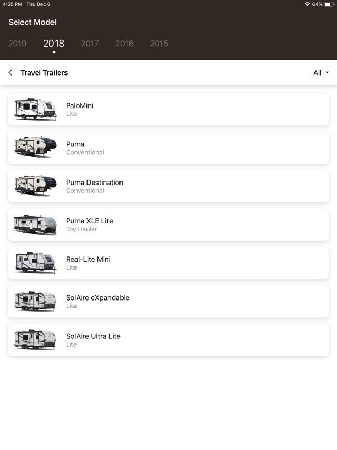The height and width of the screenshot is (450, 337).
Task: Select the Real-Lite Mini trailer image
Action: (35, 263)
